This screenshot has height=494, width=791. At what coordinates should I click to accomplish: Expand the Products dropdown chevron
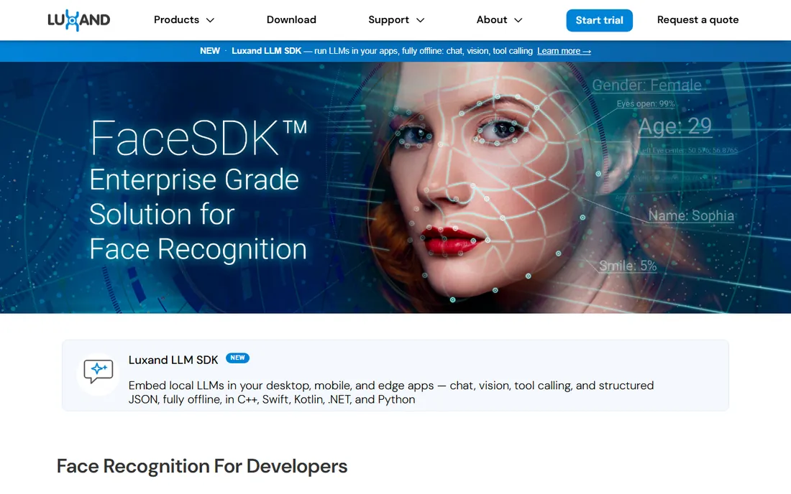(211, 20)
